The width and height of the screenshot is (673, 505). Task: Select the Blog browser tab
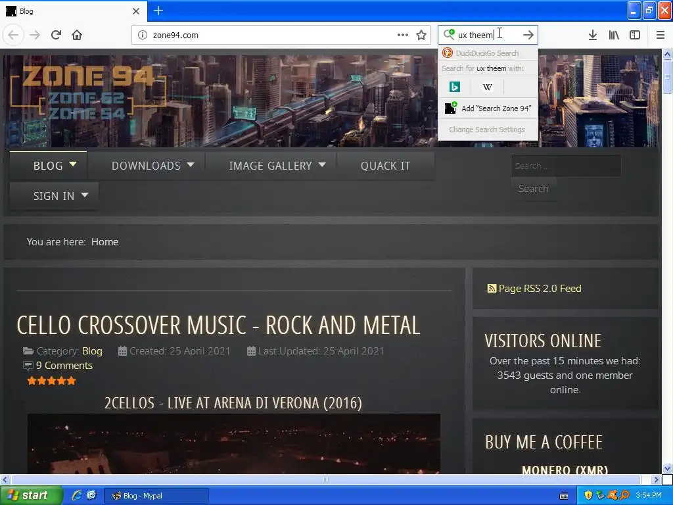tap(73, 11)
